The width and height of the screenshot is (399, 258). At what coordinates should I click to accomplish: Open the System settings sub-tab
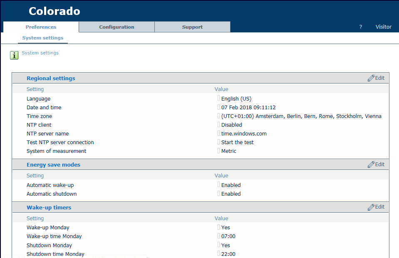(x=43, y=38)
